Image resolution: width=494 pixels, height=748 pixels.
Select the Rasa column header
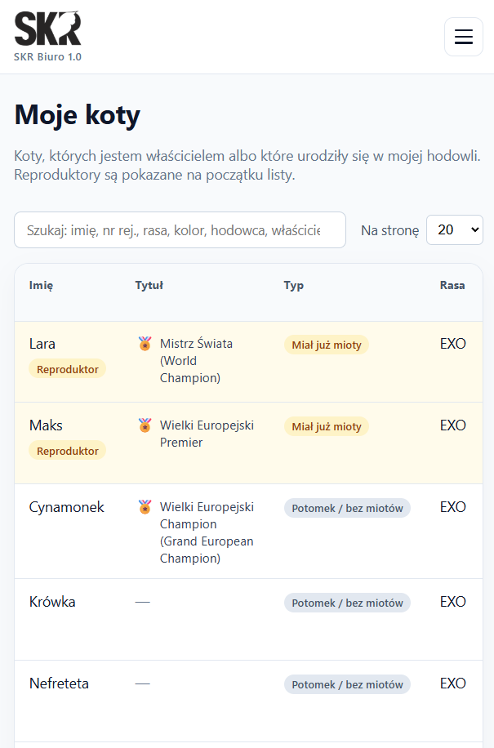[x=452, y=285]
